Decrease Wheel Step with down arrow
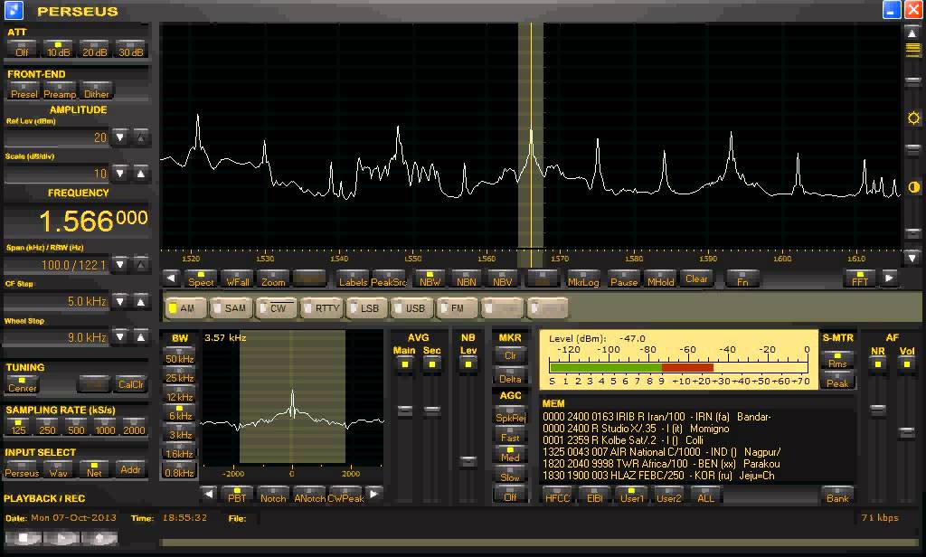 (x=120, y=337)
